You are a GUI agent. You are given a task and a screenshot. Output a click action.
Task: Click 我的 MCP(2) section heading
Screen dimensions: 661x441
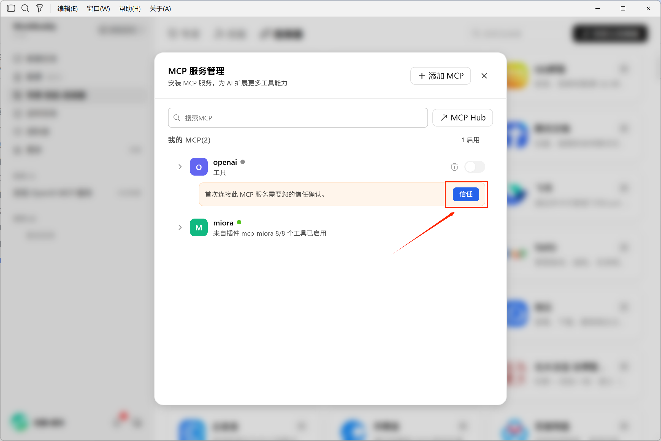(x=189, y=140)
